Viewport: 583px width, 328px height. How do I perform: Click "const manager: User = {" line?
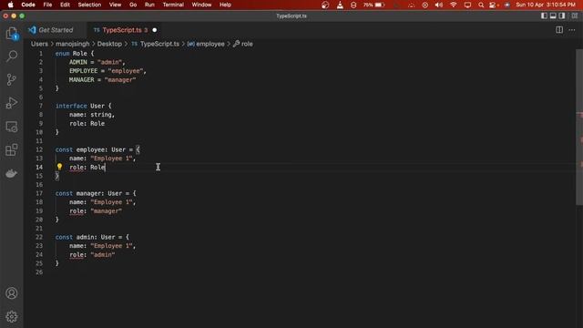pyautogui.click(x=96, y=193)
